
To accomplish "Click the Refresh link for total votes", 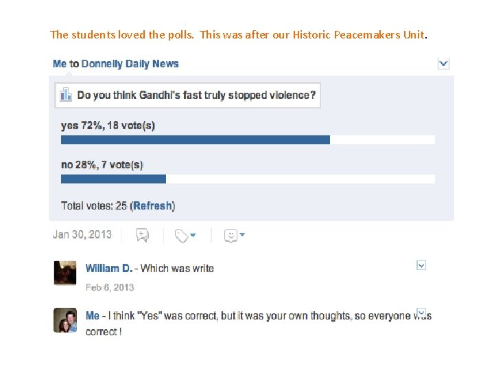I will click(152, 205).
